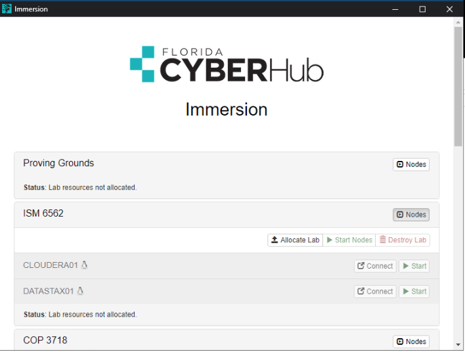Click ISM 6562 status text
The image size is (465, 352).
(x=80, y=315)
